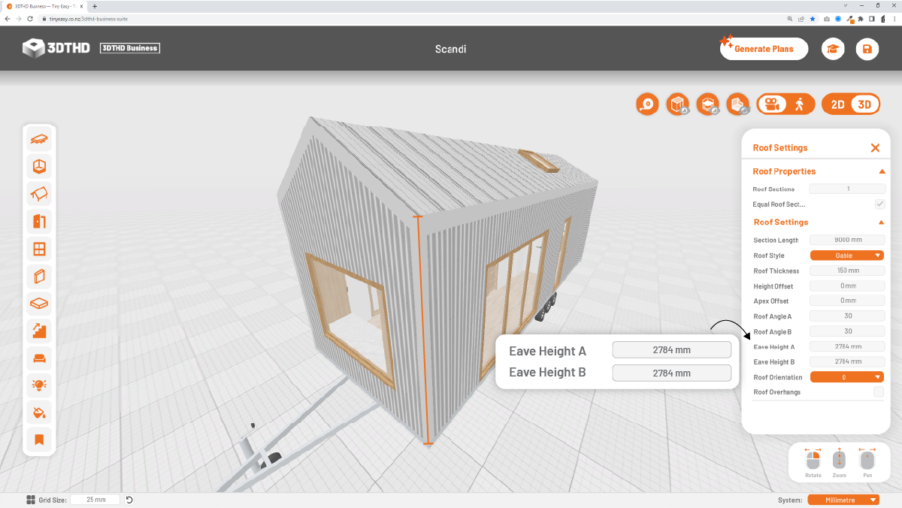Enable the Roof Overhangs checkbox

pyautogui.click(x=879, y=392)
